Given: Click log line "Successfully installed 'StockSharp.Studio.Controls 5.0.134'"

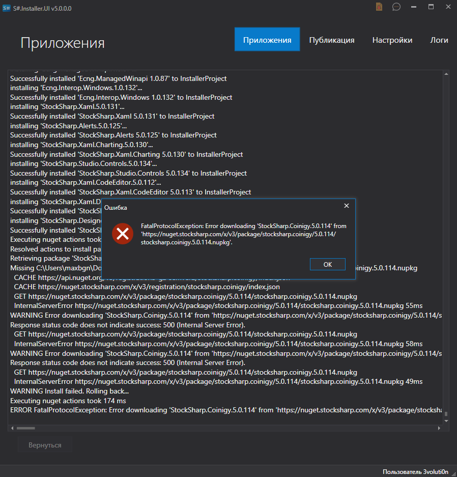Looking at the screenshot, I should 128,173.
